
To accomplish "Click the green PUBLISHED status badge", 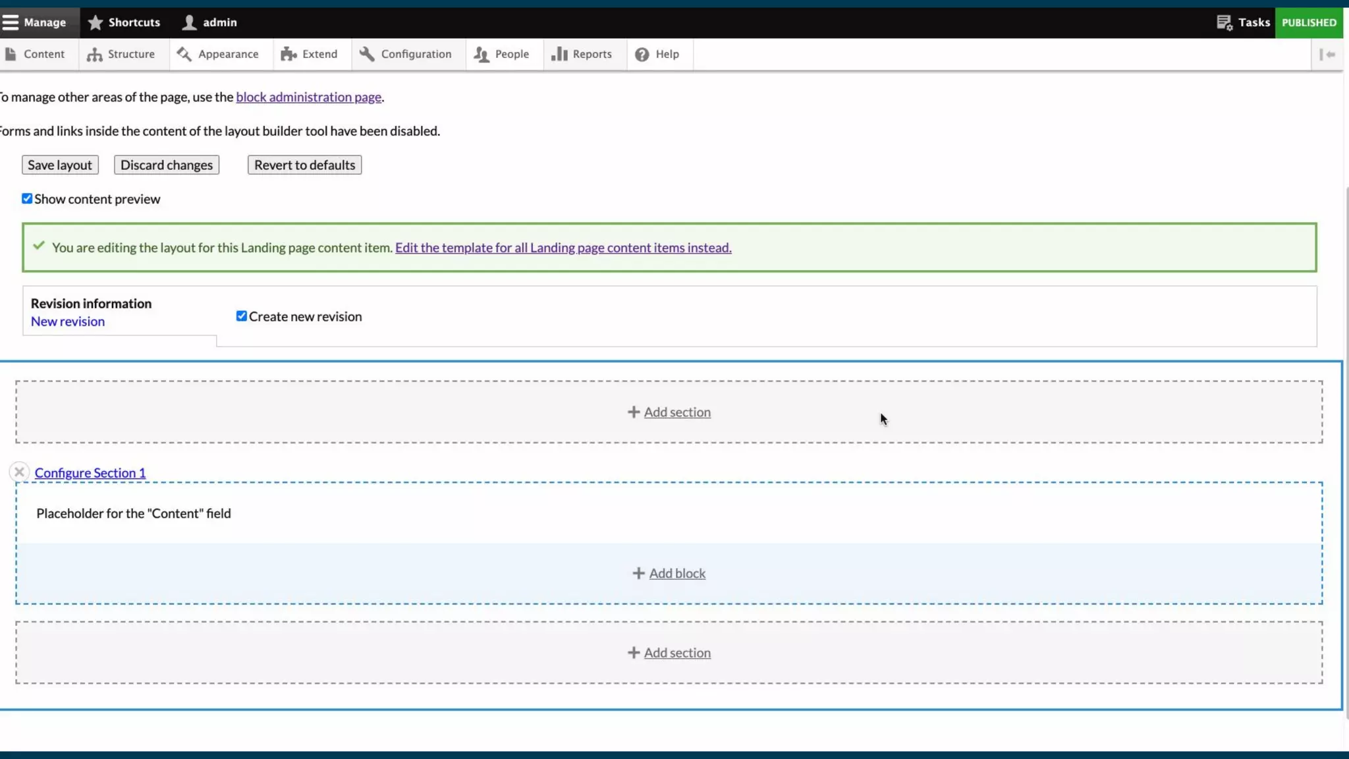I will [x=1308, y=22].
